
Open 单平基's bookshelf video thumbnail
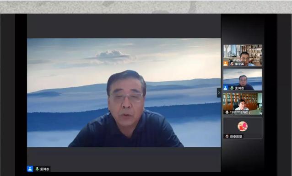tap(243, 55)
